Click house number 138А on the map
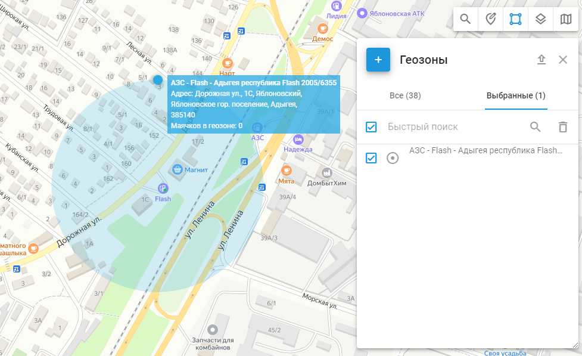Viewport: 582px width, 356px height. tap(170, 50)
